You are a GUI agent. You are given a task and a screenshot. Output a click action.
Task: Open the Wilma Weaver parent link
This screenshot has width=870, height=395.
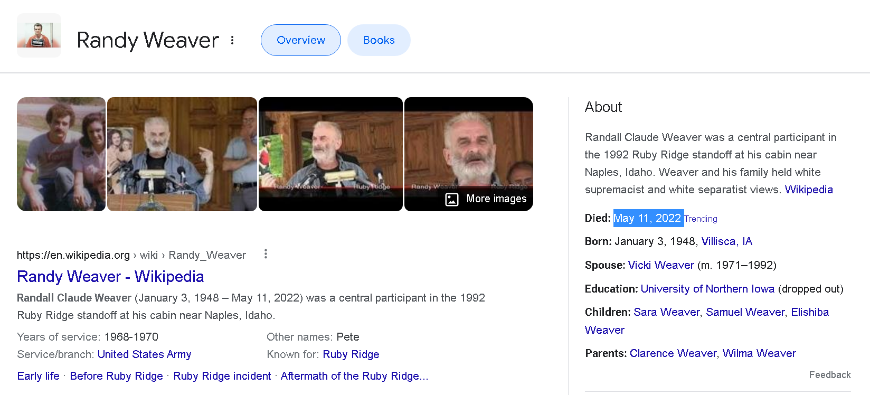point(759,353)
